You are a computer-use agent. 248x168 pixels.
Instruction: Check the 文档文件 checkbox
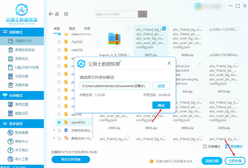tap(59, 131)
